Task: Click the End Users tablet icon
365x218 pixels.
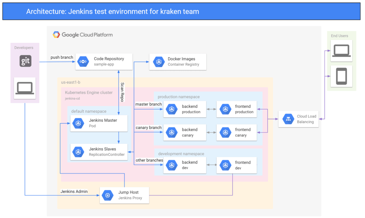Action: tap(341, 76)
